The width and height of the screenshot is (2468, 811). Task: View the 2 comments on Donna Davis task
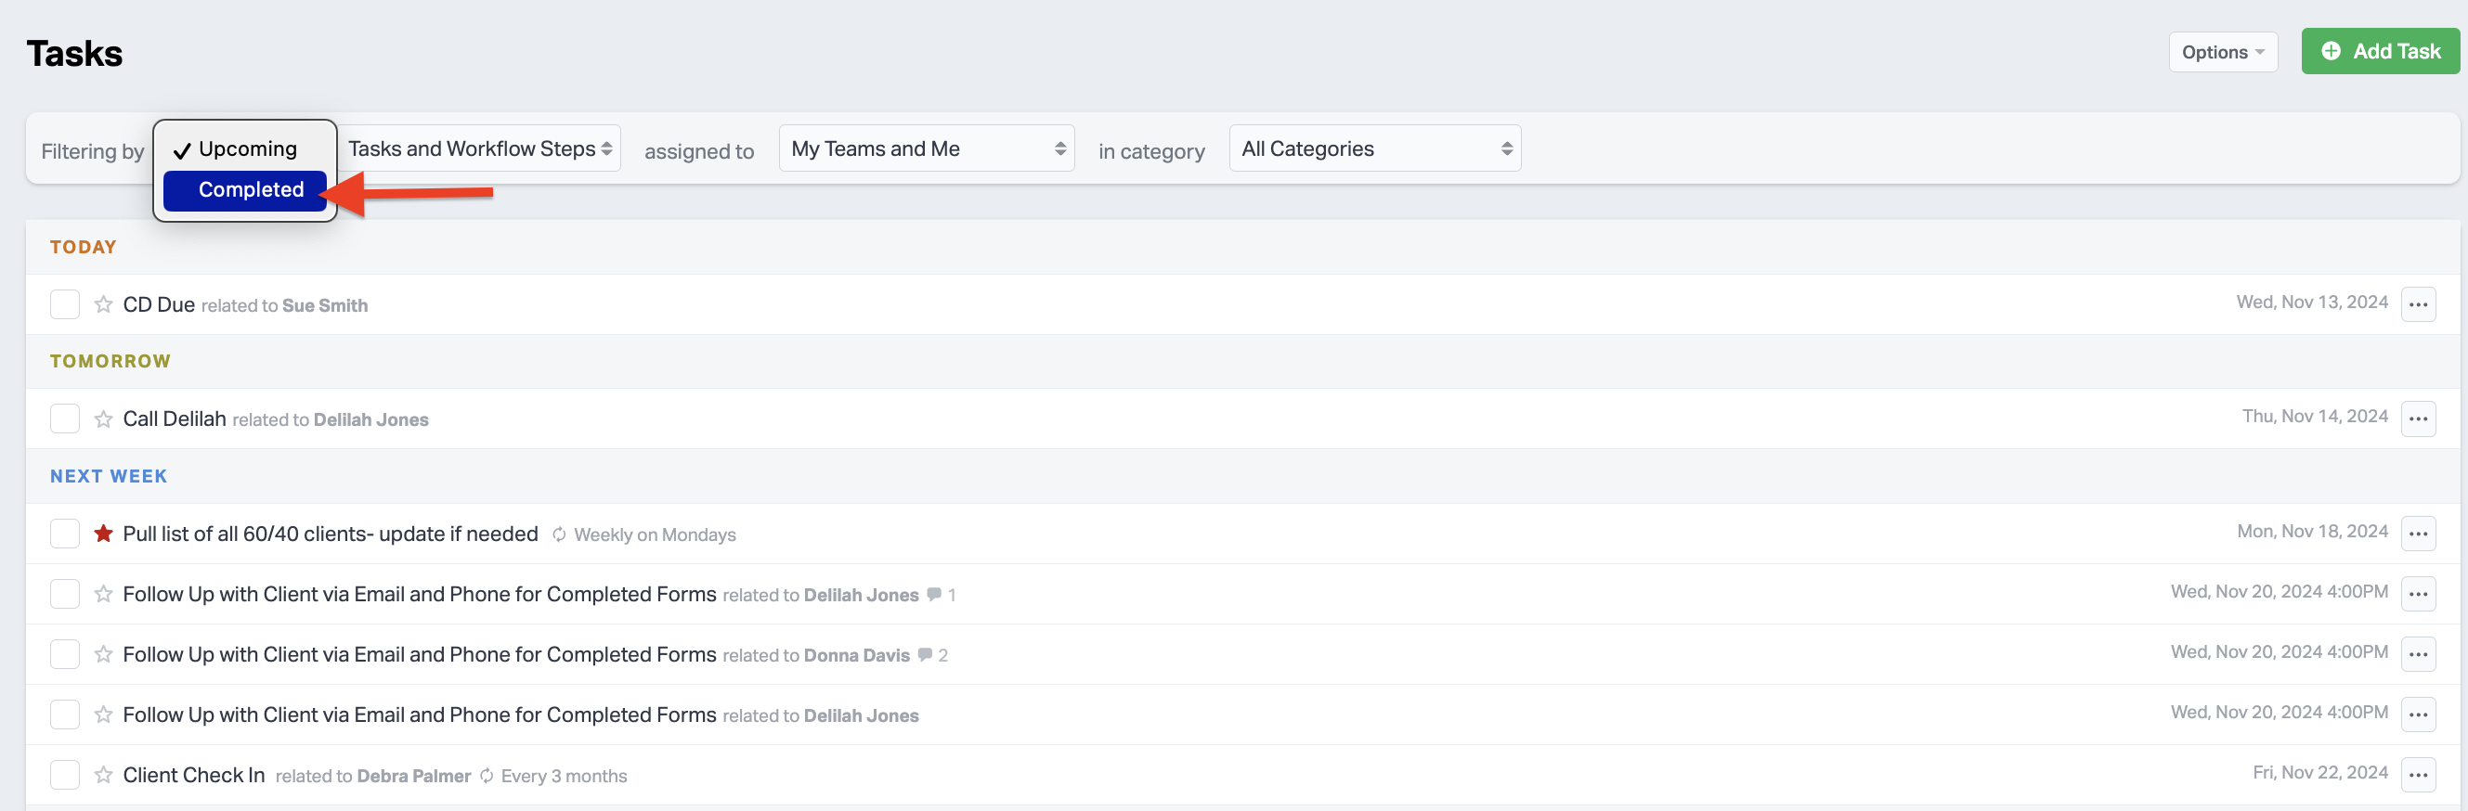tap(932, 655)
